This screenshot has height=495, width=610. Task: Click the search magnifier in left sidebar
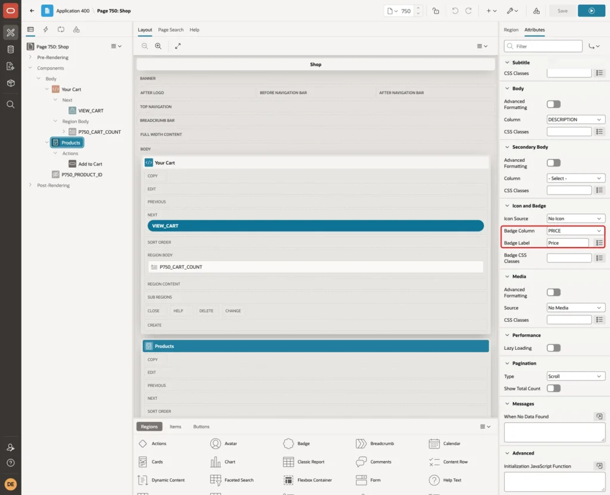pos(11,105)
